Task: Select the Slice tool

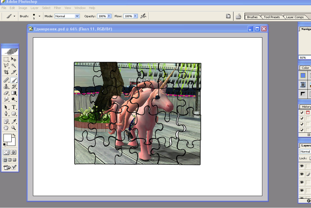Action: tap(14, 72)
